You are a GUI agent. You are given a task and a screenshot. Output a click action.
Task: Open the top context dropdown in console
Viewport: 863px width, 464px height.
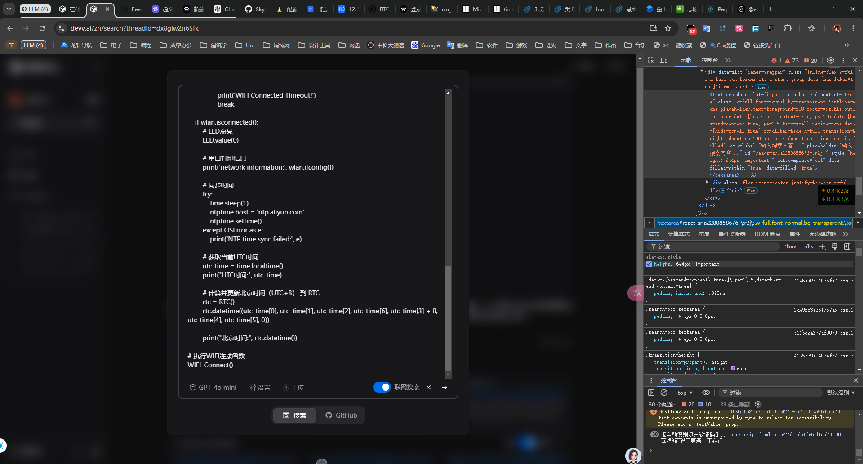click(685, 393)
